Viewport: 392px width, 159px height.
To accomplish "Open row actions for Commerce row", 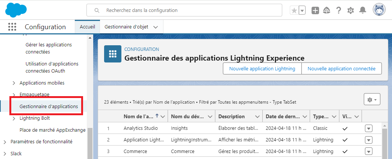I will pos(369,151).
